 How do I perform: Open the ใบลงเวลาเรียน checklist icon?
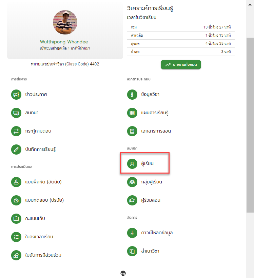point(16,237)
